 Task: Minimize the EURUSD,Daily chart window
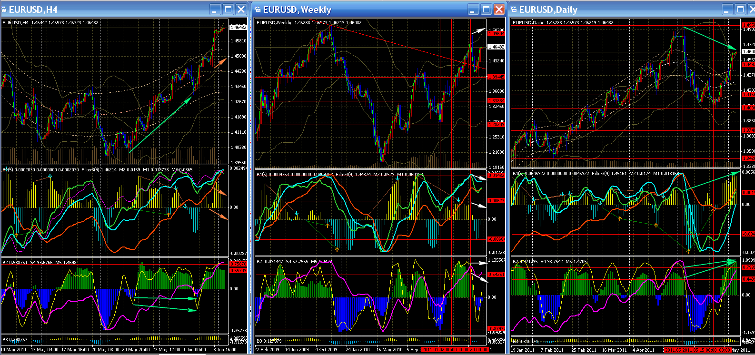tap(727, 10)
